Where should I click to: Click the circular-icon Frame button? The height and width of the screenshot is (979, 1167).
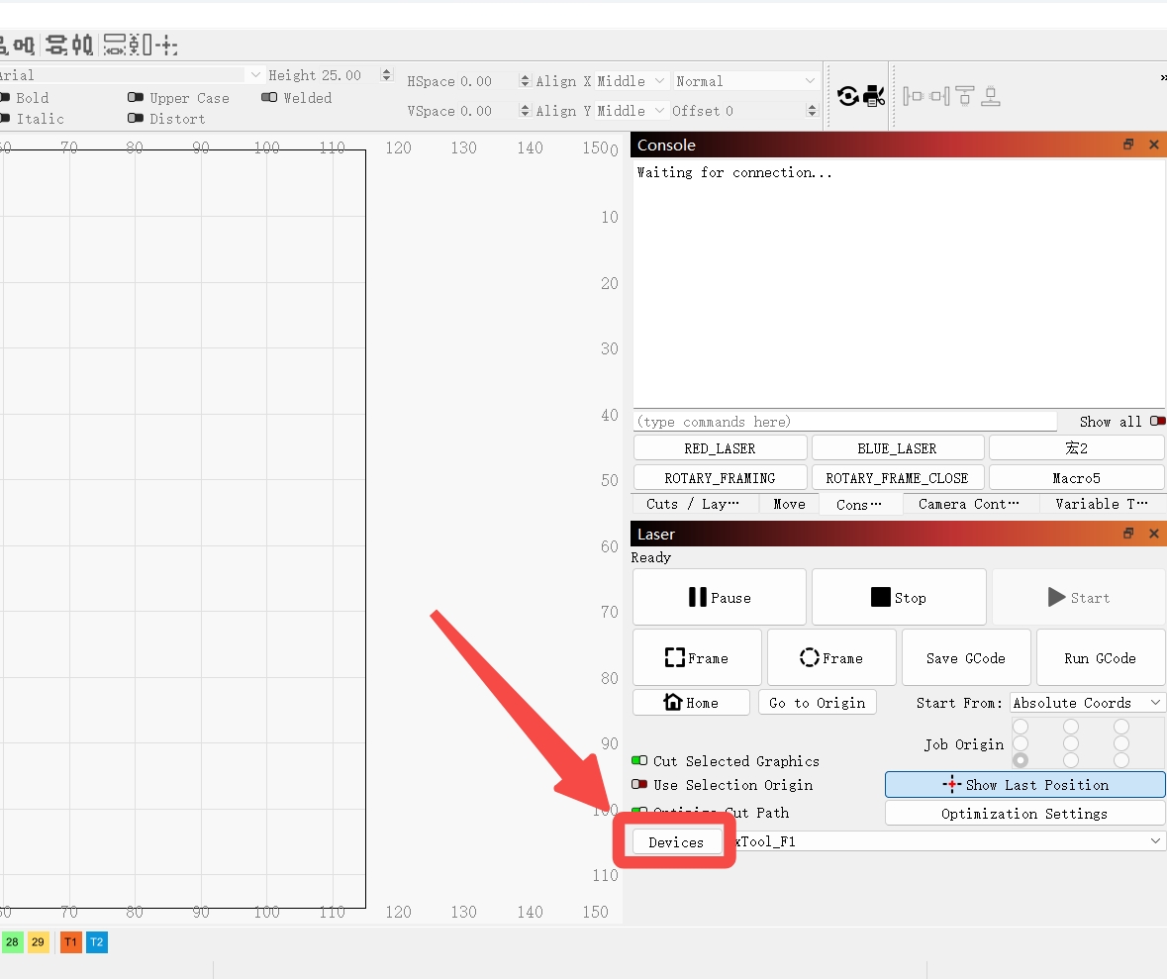[x=831, y=657]
